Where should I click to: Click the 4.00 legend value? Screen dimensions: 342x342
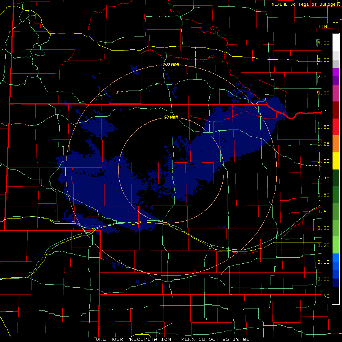[323, 43]
